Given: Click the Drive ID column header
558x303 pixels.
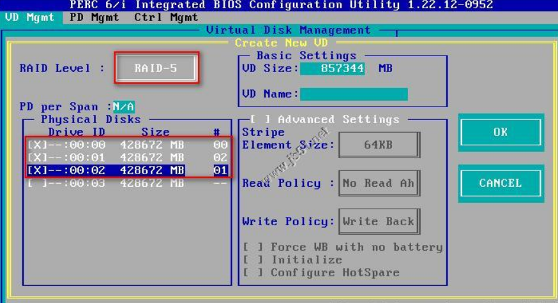Looking at the screenshot, I should click(77, 132).
